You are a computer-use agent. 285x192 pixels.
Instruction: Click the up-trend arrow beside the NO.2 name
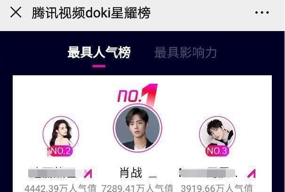(x=88, y=173)
